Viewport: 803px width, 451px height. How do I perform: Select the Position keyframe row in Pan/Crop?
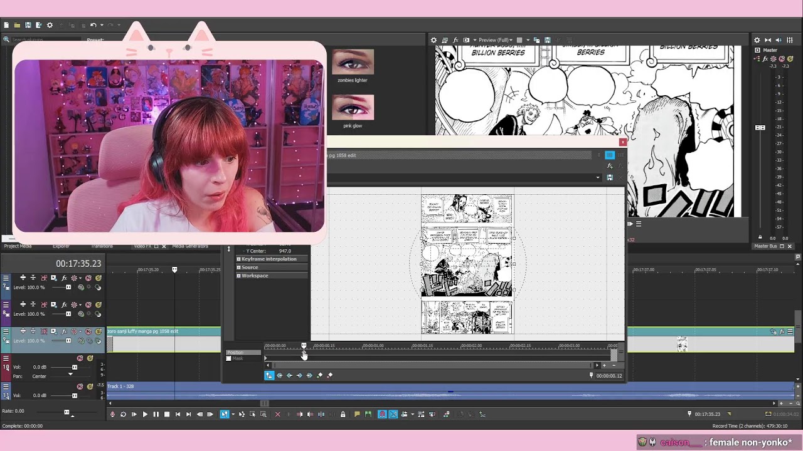pyautogui.click(x=243, y=353)
